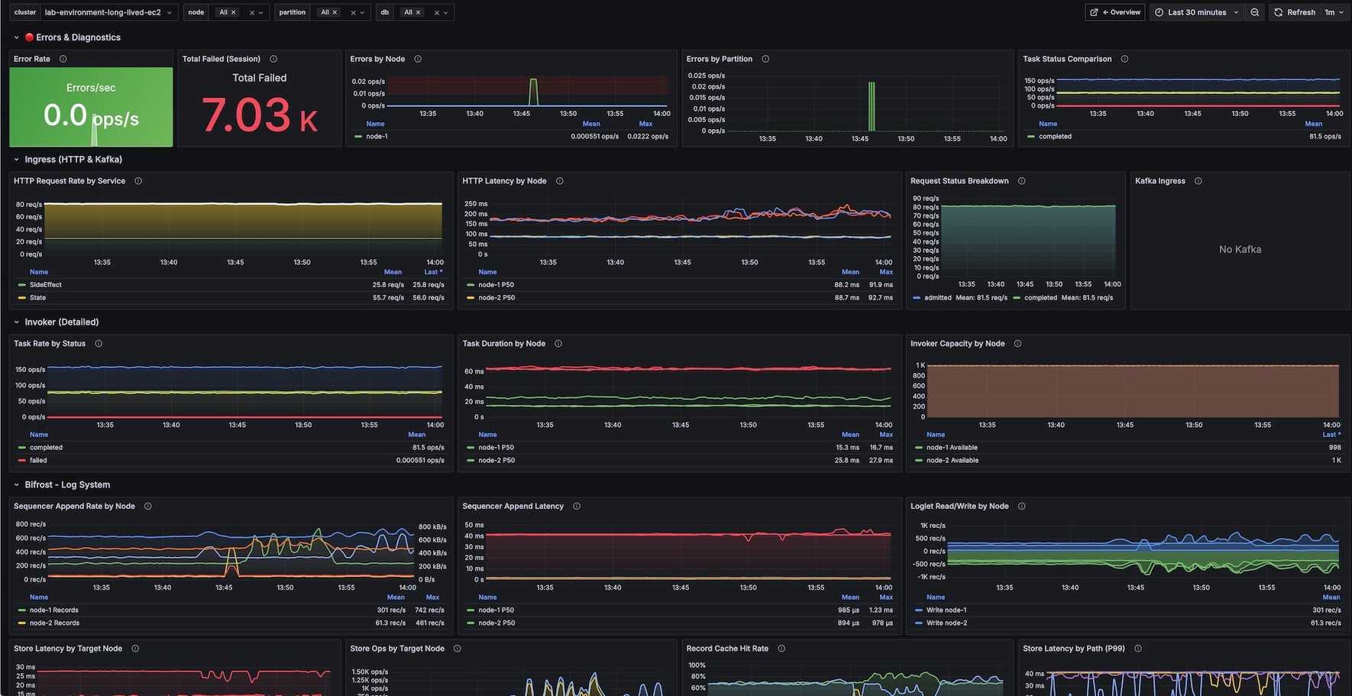Collapse the Invoker (Detailed) row

17,322
